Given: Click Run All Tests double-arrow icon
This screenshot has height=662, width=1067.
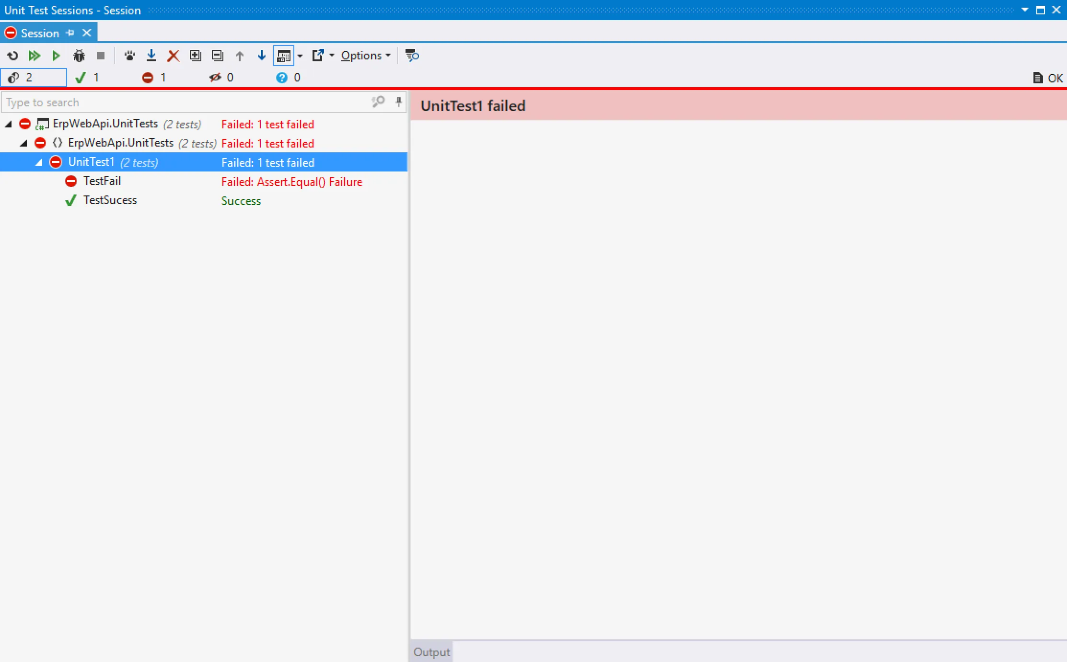Looking at the screenshot, I should [x=34, y=56].
